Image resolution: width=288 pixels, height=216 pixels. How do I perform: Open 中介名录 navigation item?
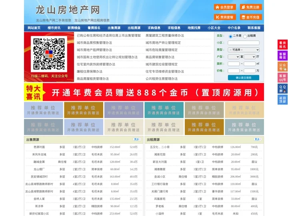[234, 28]
